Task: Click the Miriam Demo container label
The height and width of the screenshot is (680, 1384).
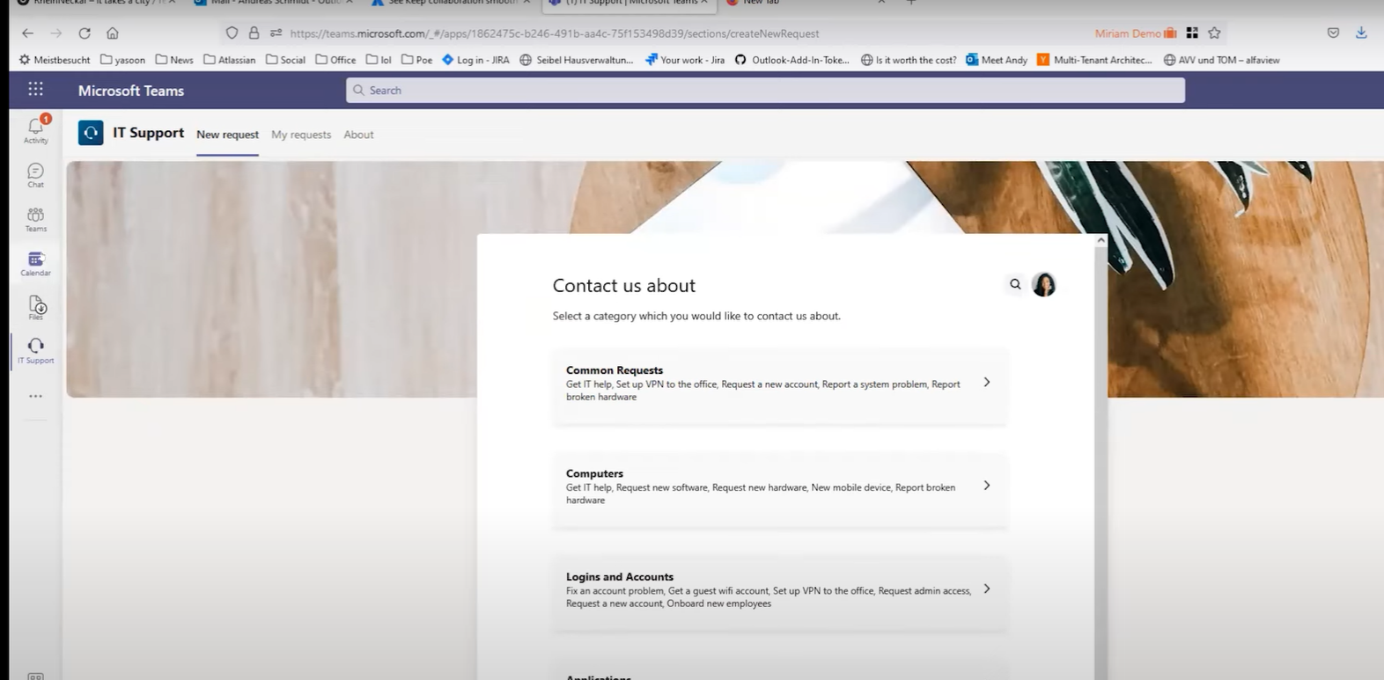Action: click(x=1136, y=33)
